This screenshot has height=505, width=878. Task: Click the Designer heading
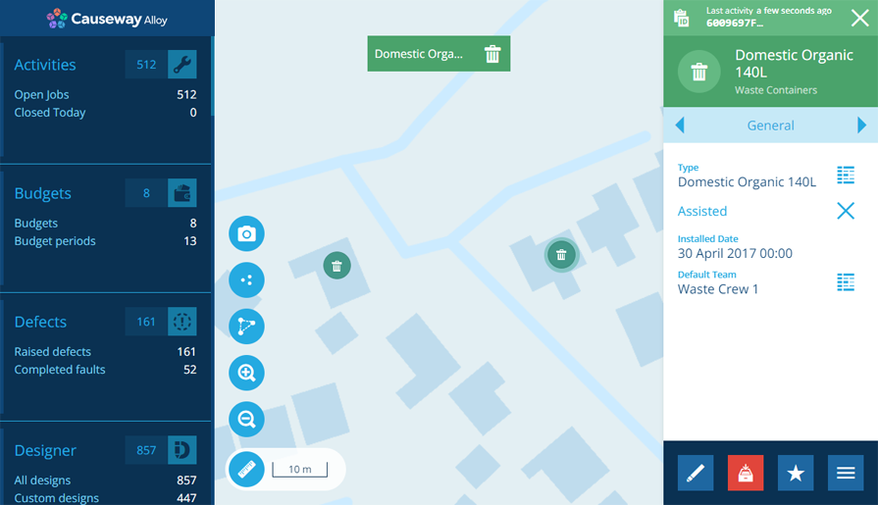45,451
